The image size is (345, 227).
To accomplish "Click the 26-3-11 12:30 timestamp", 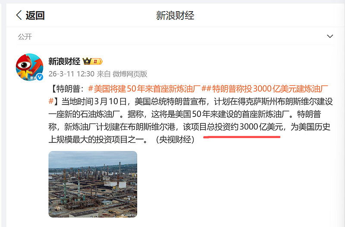I will pyautogui.click(x=72, y=74).
